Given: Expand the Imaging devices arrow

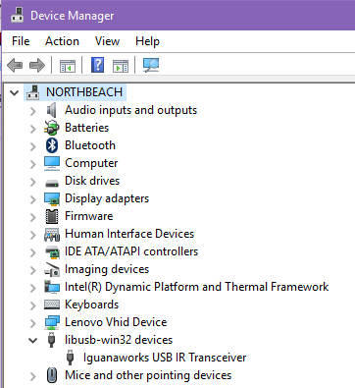Looking at the screenshot, I should (32, 270).
